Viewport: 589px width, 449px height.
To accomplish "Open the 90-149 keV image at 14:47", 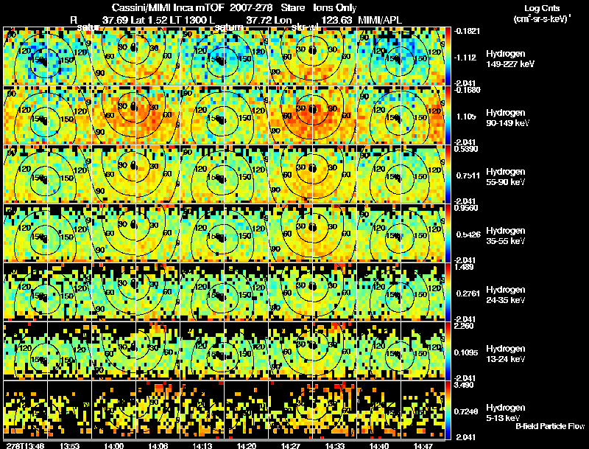I will pyautogui.click(x=423, y=116).
